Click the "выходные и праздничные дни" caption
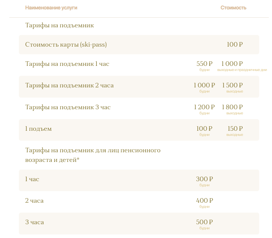This screenshot has height=238, width=272. pyautogui.click(x=242, y=70)
